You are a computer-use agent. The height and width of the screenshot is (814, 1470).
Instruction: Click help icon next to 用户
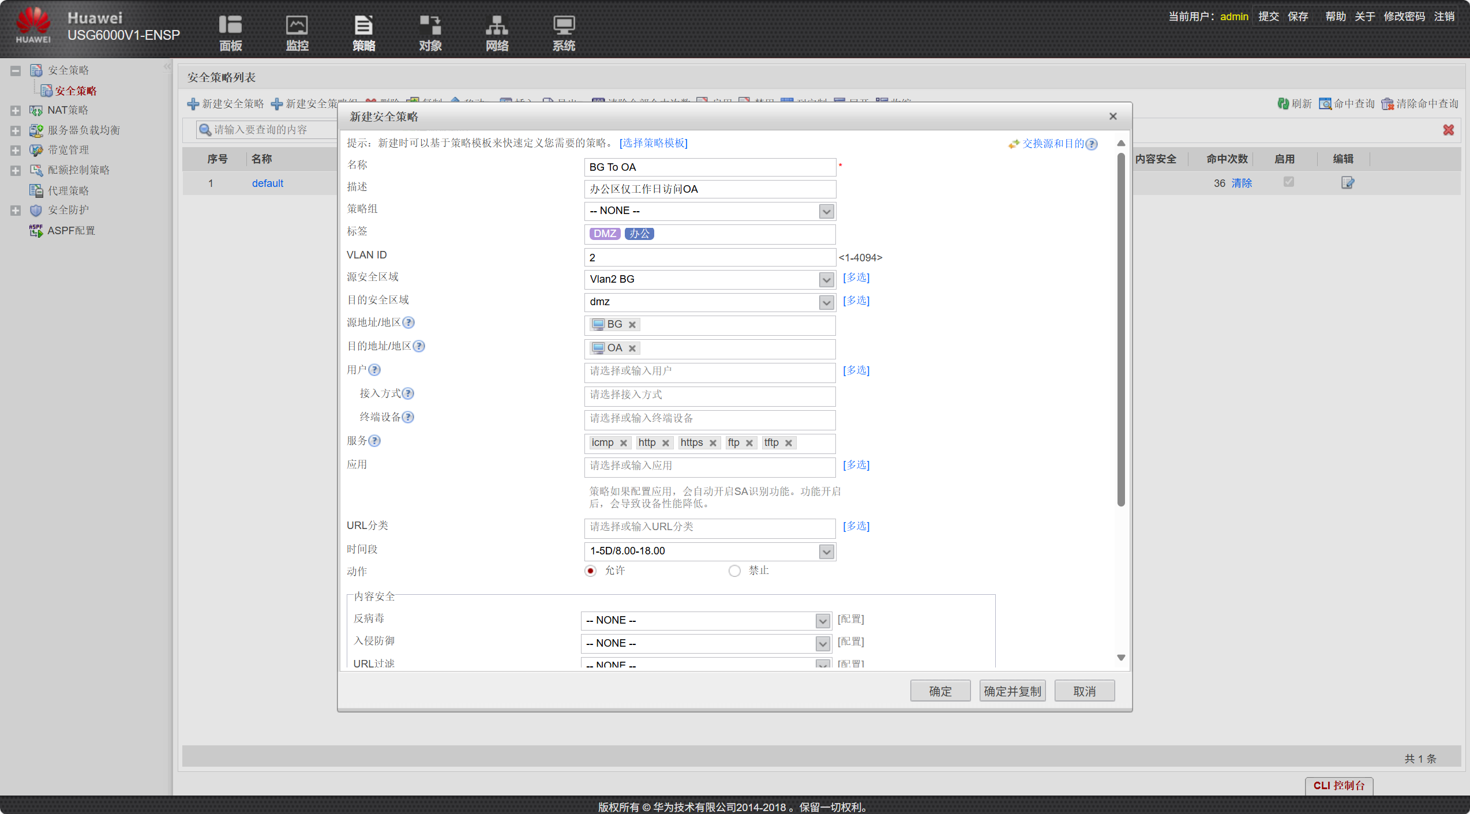[x=374, y=370]
